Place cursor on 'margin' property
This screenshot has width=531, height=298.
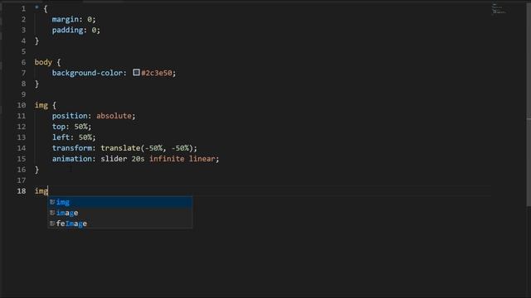(66, 19)
